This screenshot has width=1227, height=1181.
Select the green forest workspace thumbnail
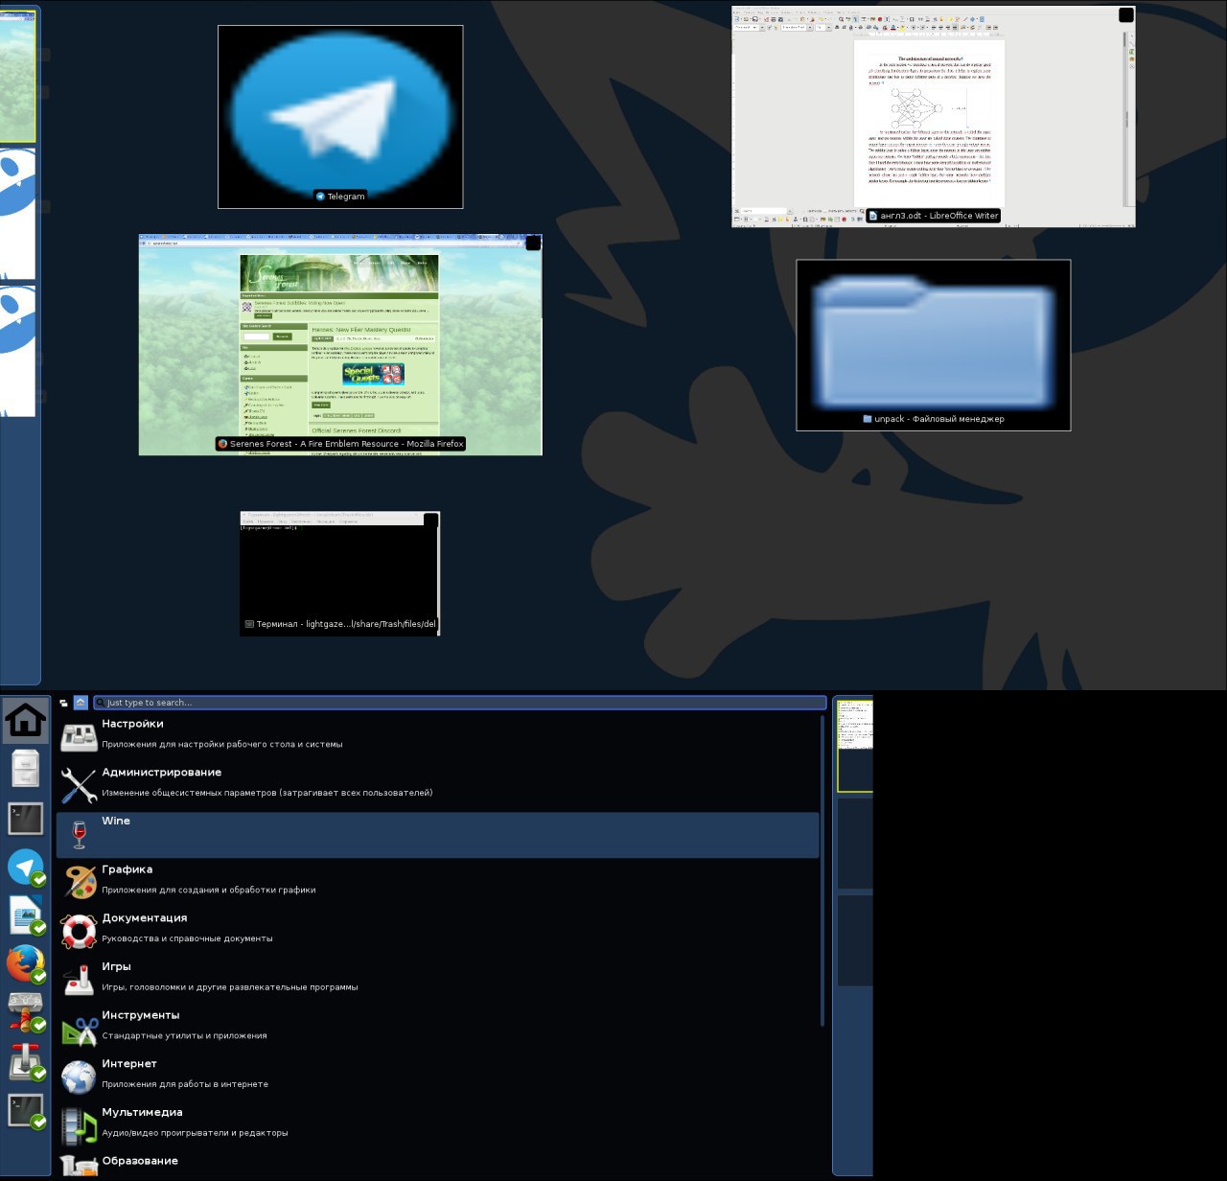coord(18,77)
